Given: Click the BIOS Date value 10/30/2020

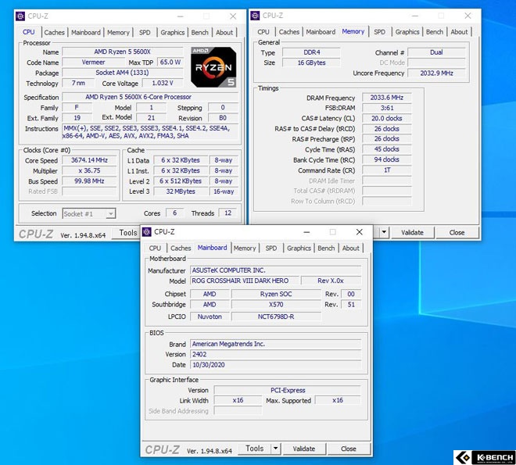Looking at the screenshot, I should [x=276, y=365].
